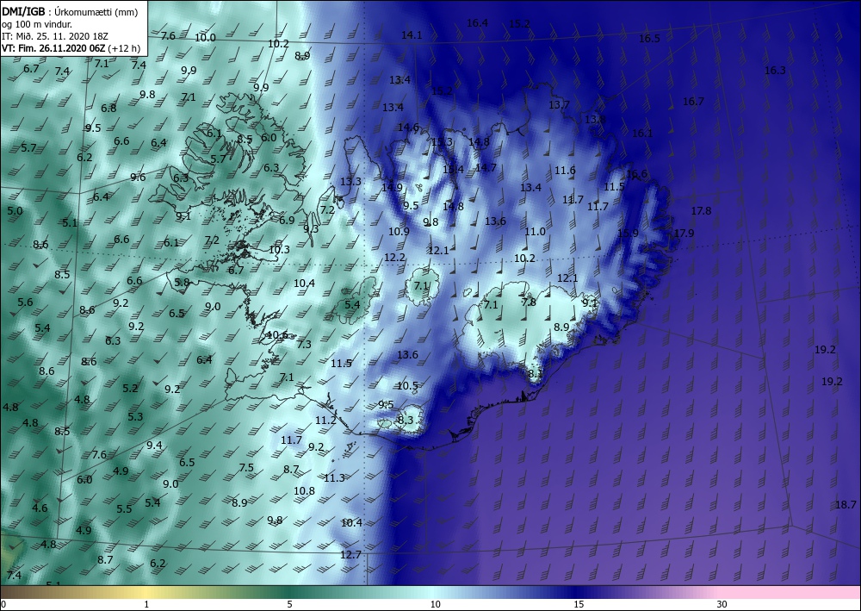Click the 5.2 value
Screen dimensions: 861x611
tap(130, 389)
